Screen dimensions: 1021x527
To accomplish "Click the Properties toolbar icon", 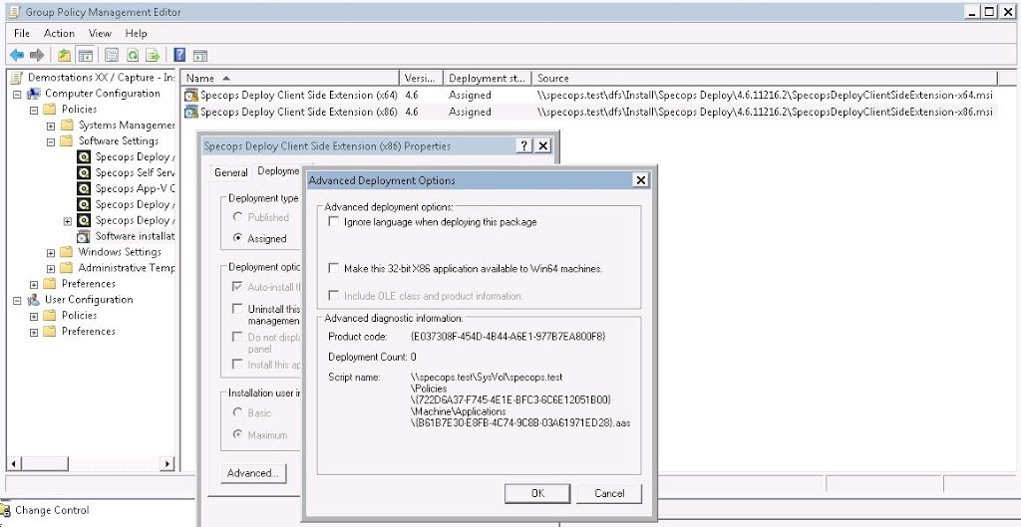I will coord(112,56).
